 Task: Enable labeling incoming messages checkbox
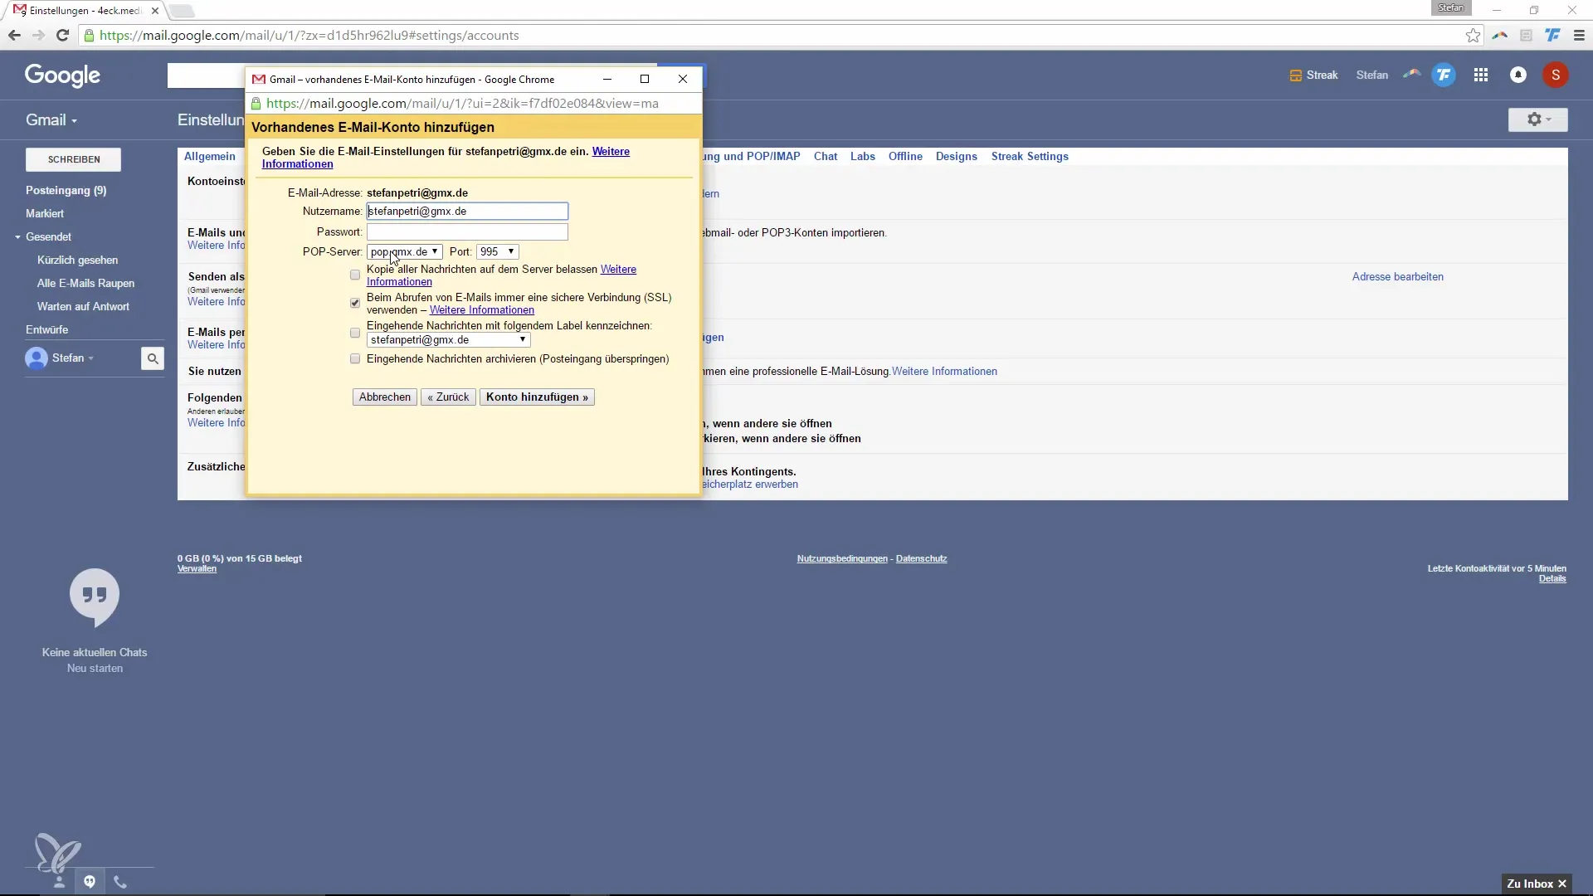coord(355,333)
